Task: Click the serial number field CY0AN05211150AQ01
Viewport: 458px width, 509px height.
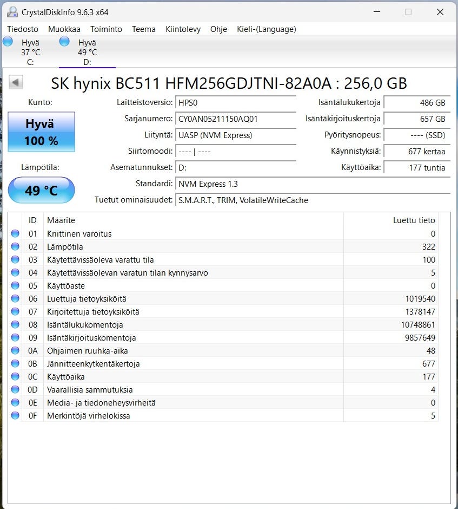Action: pyautogui.click(x=236, y=119)
